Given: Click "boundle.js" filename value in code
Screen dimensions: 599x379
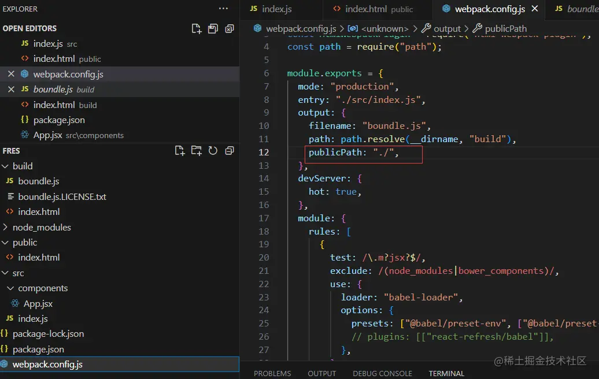Looking at the screenshot, I should pos(394,126).
